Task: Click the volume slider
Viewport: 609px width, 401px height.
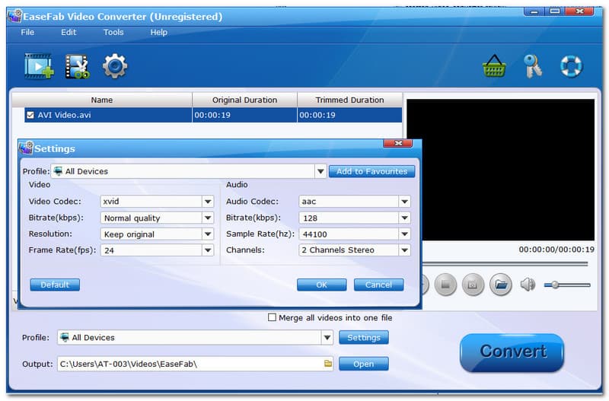Action: pyautogui.click(x=567, y=285)
